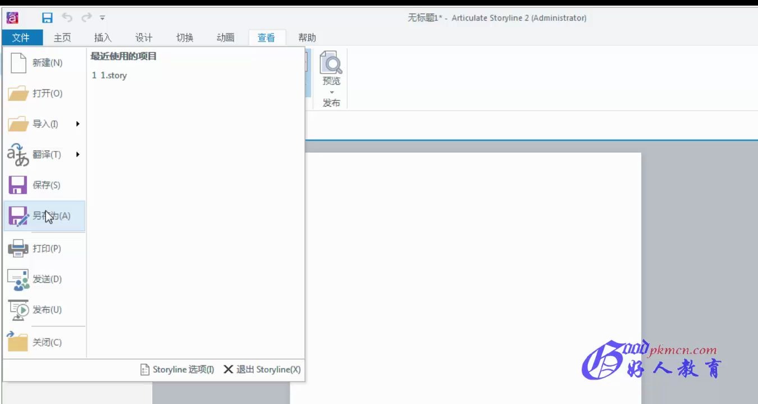758x404 pixels.
Task: Select the Save As (另存为) icon
Action: 17,215
